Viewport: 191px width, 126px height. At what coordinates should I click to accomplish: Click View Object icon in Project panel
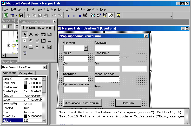[10, 26]
